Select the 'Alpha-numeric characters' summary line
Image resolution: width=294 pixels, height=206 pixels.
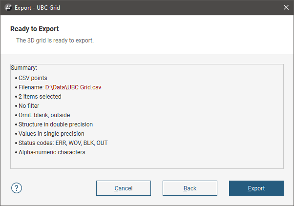pos(52,152)
